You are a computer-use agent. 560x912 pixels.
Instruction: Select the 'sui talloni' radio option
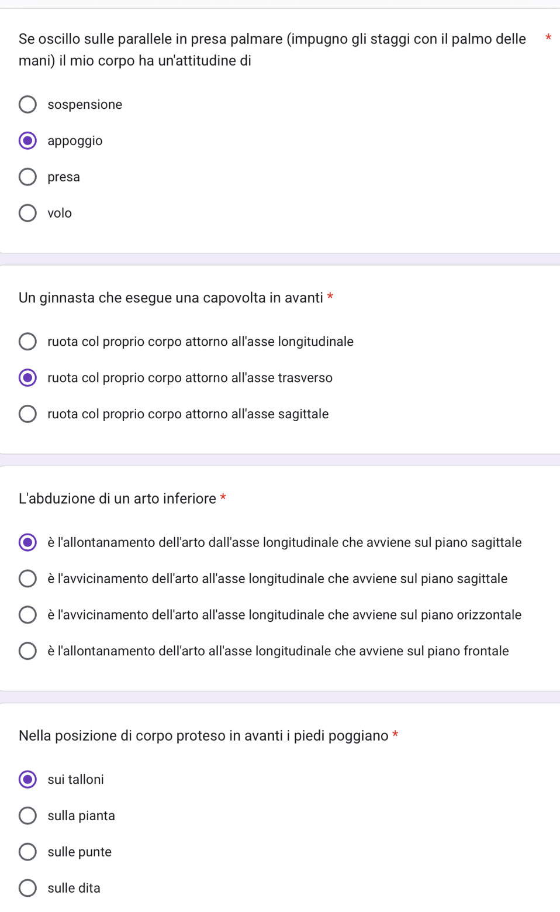point(27,780)
